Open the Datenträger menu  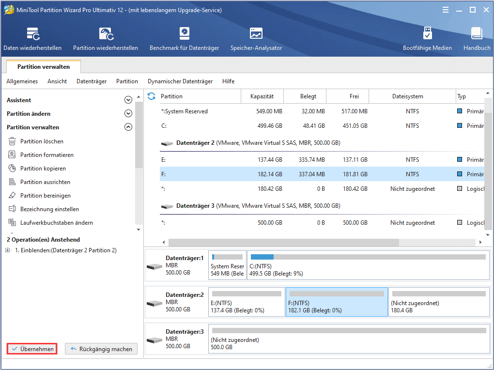point(92,81)
